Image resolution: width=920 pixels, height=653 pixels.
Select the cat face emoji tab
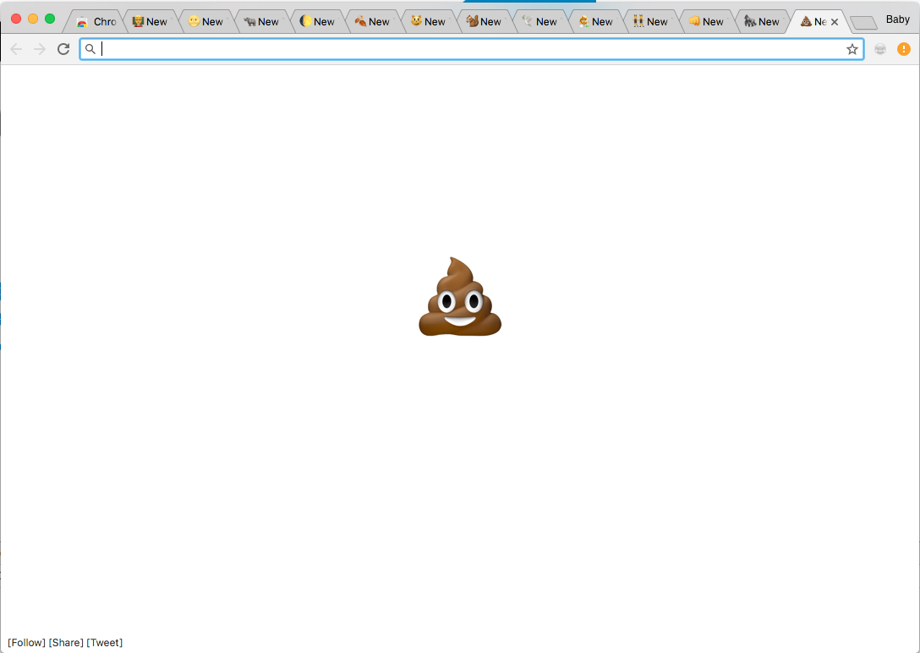coord(427,21)
